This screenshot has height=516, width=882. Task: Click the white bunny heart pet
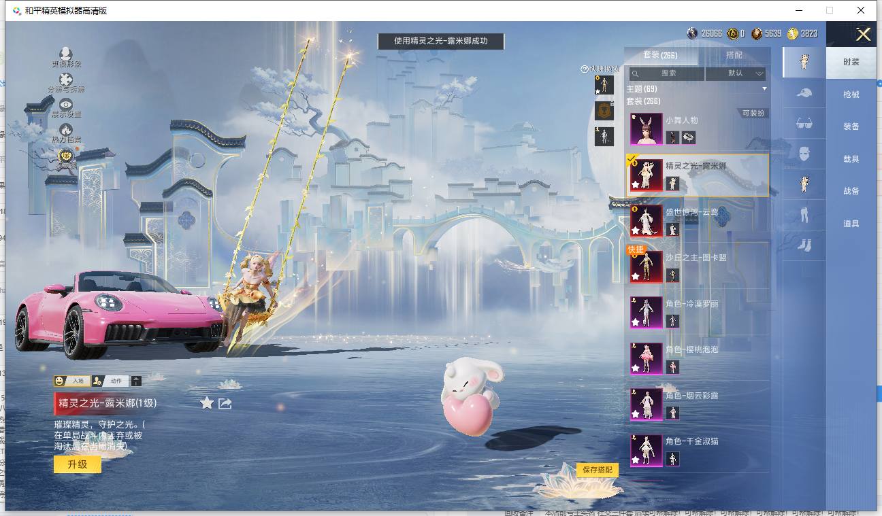472,396
